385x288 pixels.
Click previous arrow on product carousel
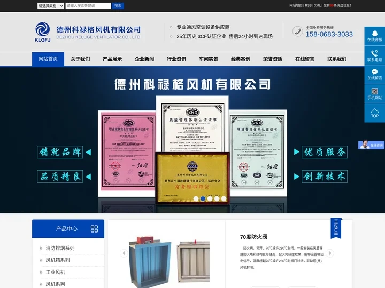(x=124, y=253)
